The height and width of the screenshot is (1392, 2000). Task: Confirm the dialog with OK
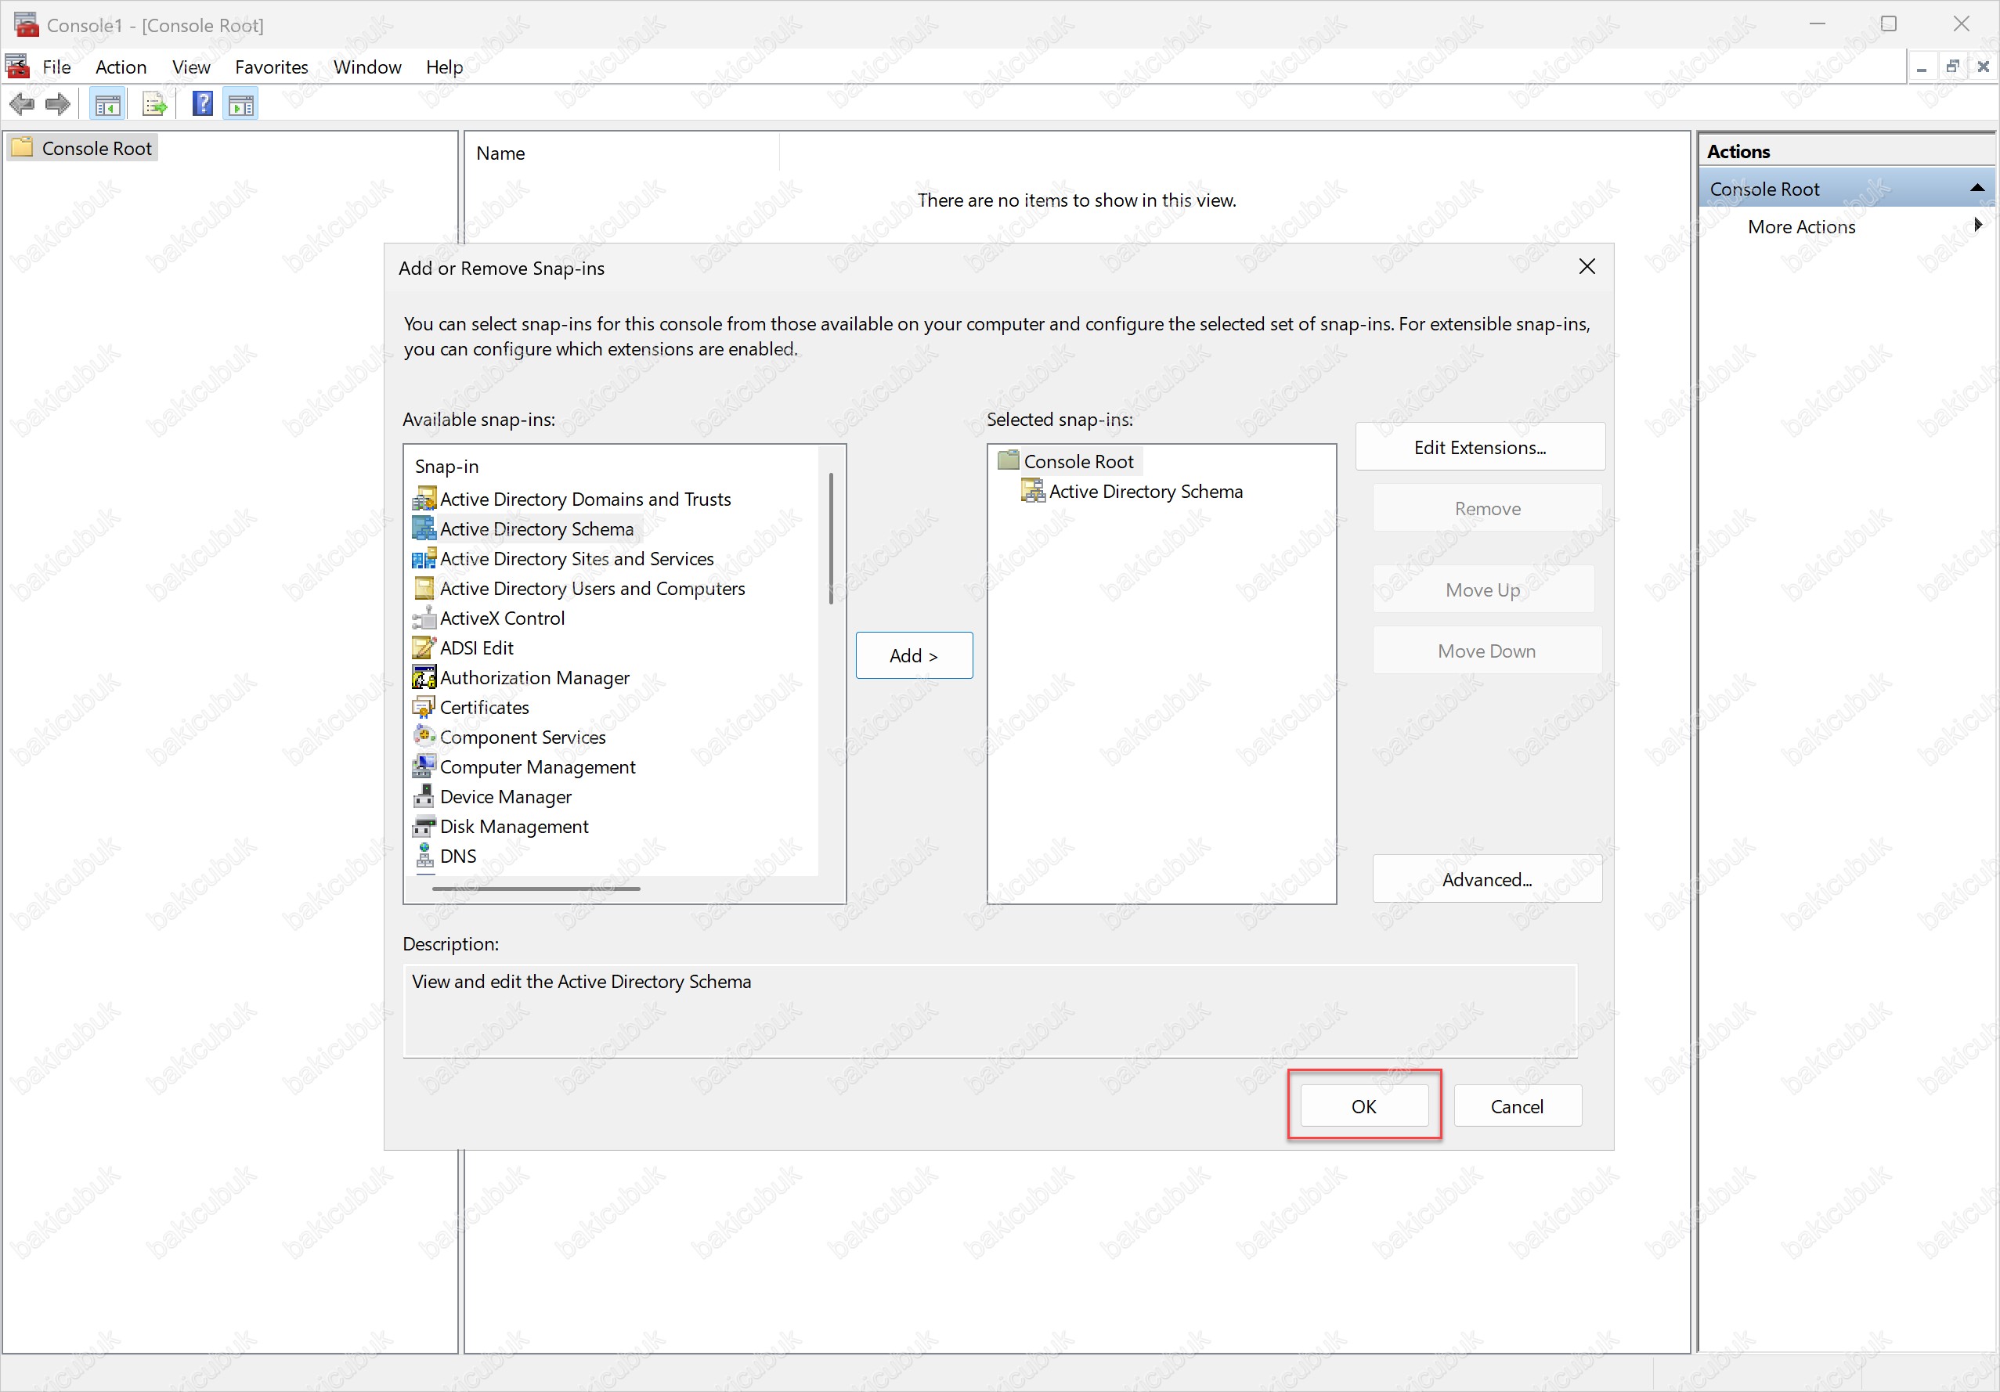1364,1105
